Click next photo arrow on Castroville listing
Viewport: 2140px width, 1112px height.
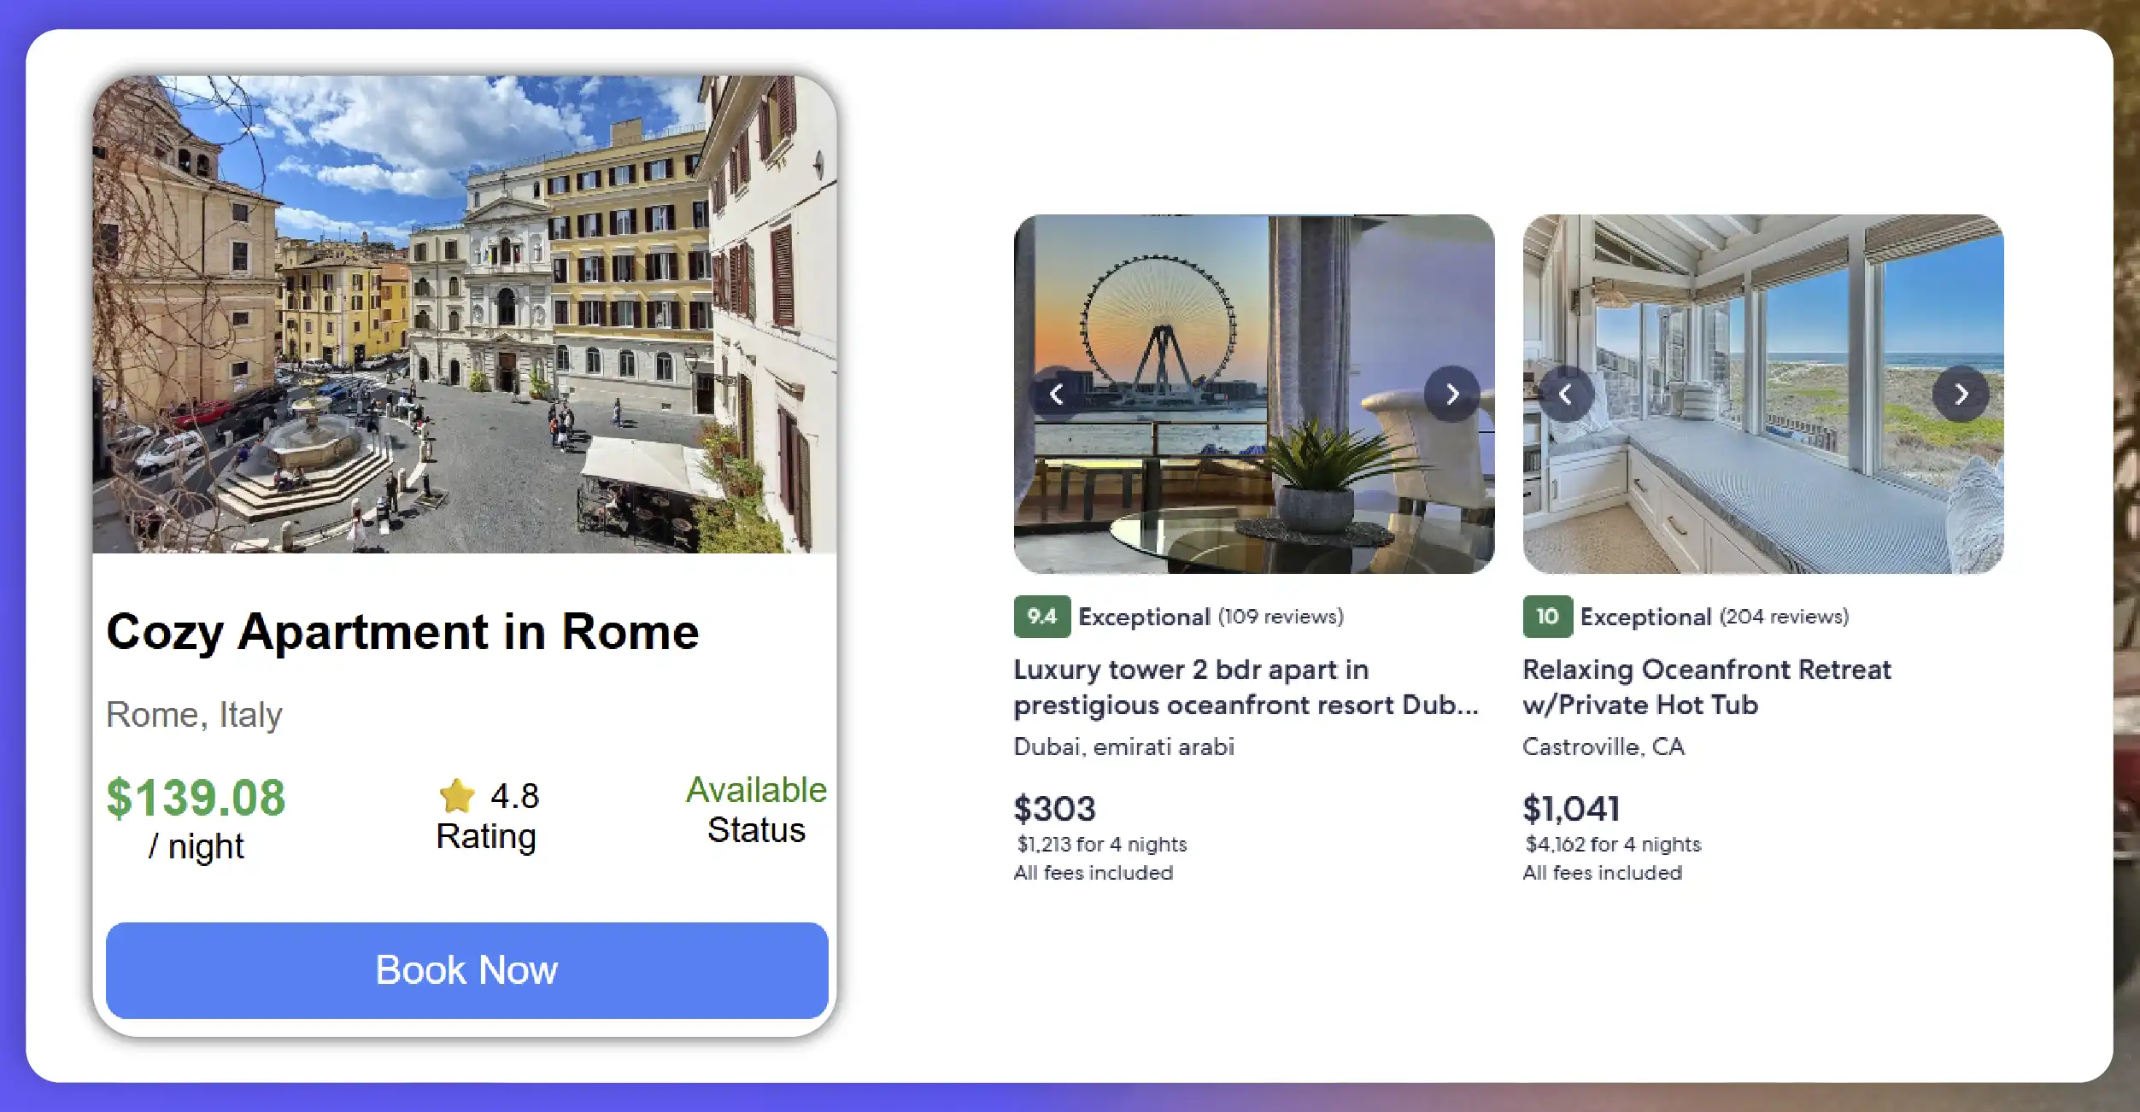[1960, 395]
